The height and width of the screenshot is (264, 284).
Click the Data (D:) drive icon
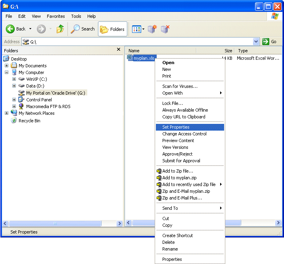pyautogui.click(x=21, y=85)
